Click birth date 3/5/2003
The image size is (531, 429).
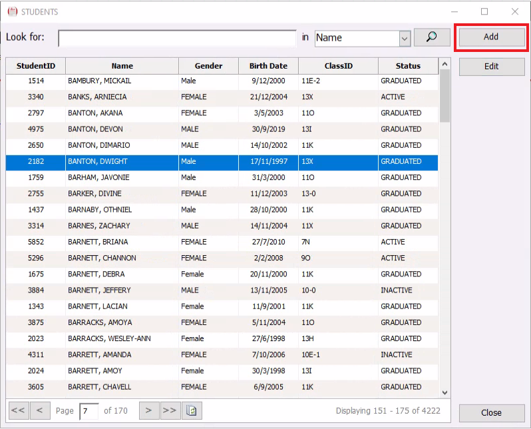269,113
